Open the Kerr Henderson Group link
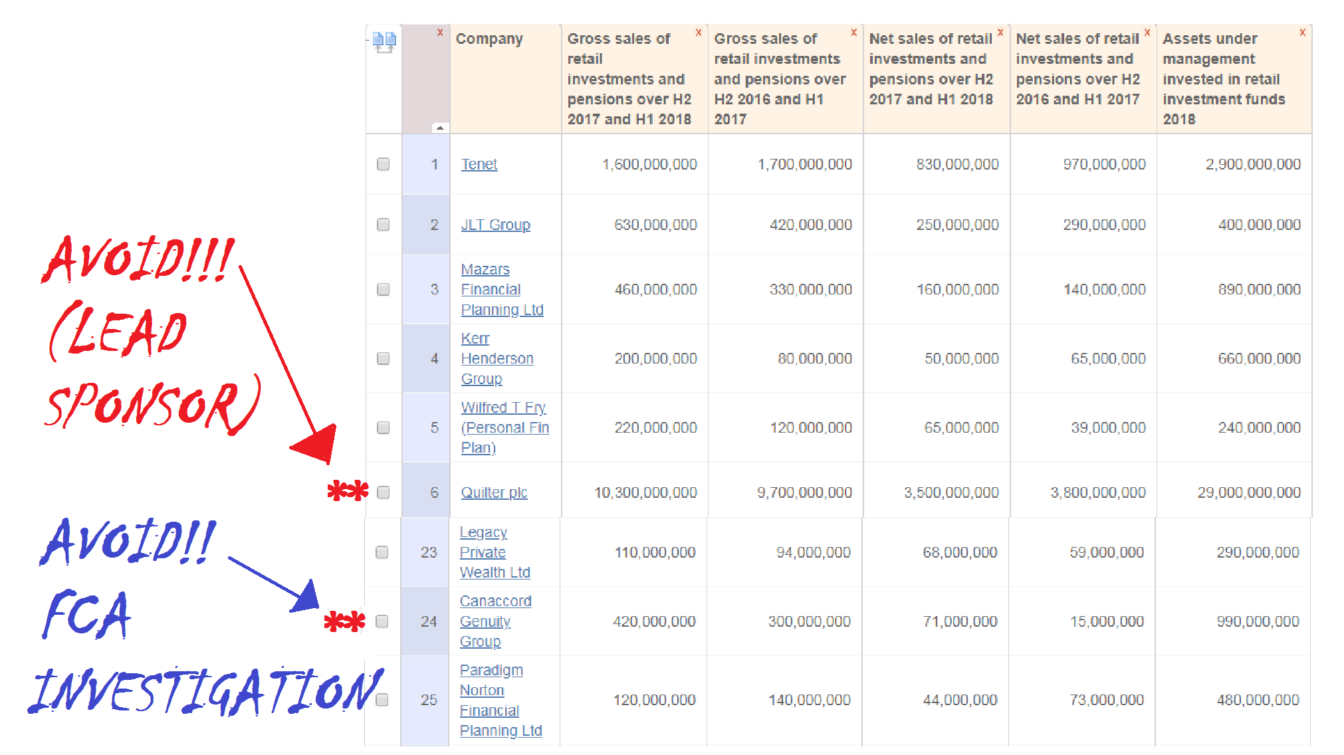Screen dimensions: 1344x755 tap(497, 359)
